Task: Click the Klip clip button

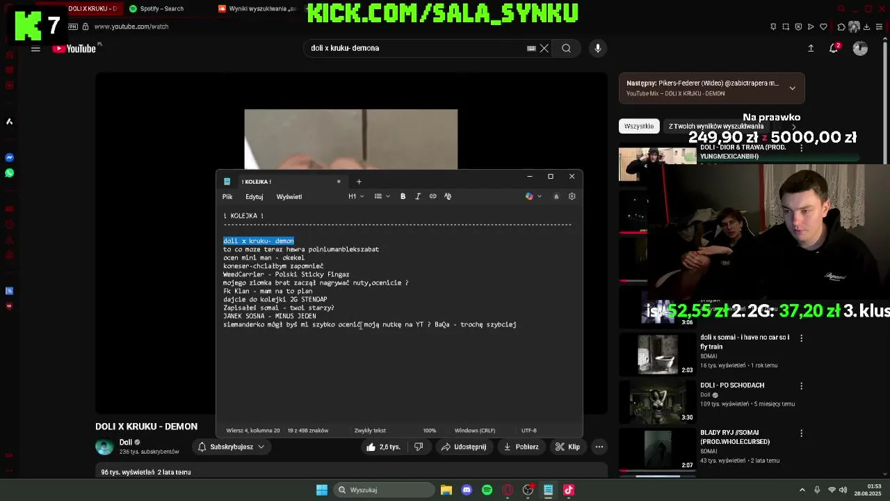Action: point(567,447)
